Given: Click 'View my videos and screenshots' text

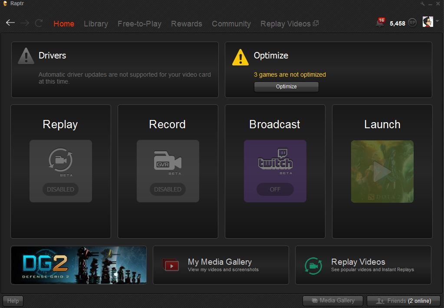Looking at the screenshot, I should click(223, 269).
